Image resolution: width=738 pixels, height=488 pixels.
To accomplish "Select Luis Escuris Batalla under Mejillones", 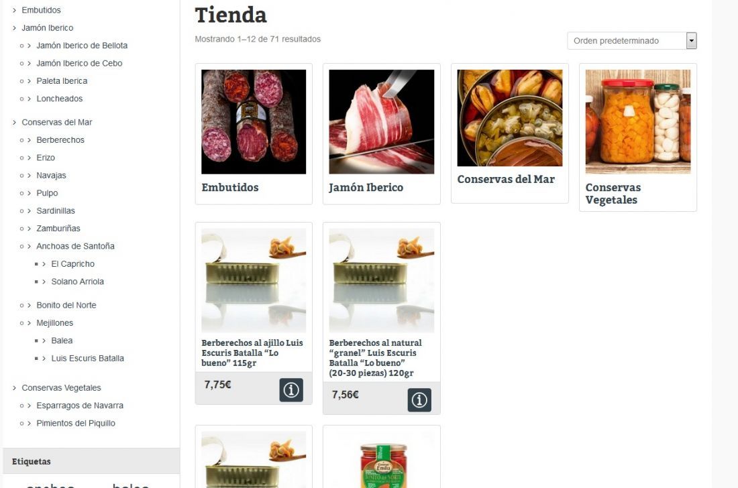I will [x=87, y=358].
